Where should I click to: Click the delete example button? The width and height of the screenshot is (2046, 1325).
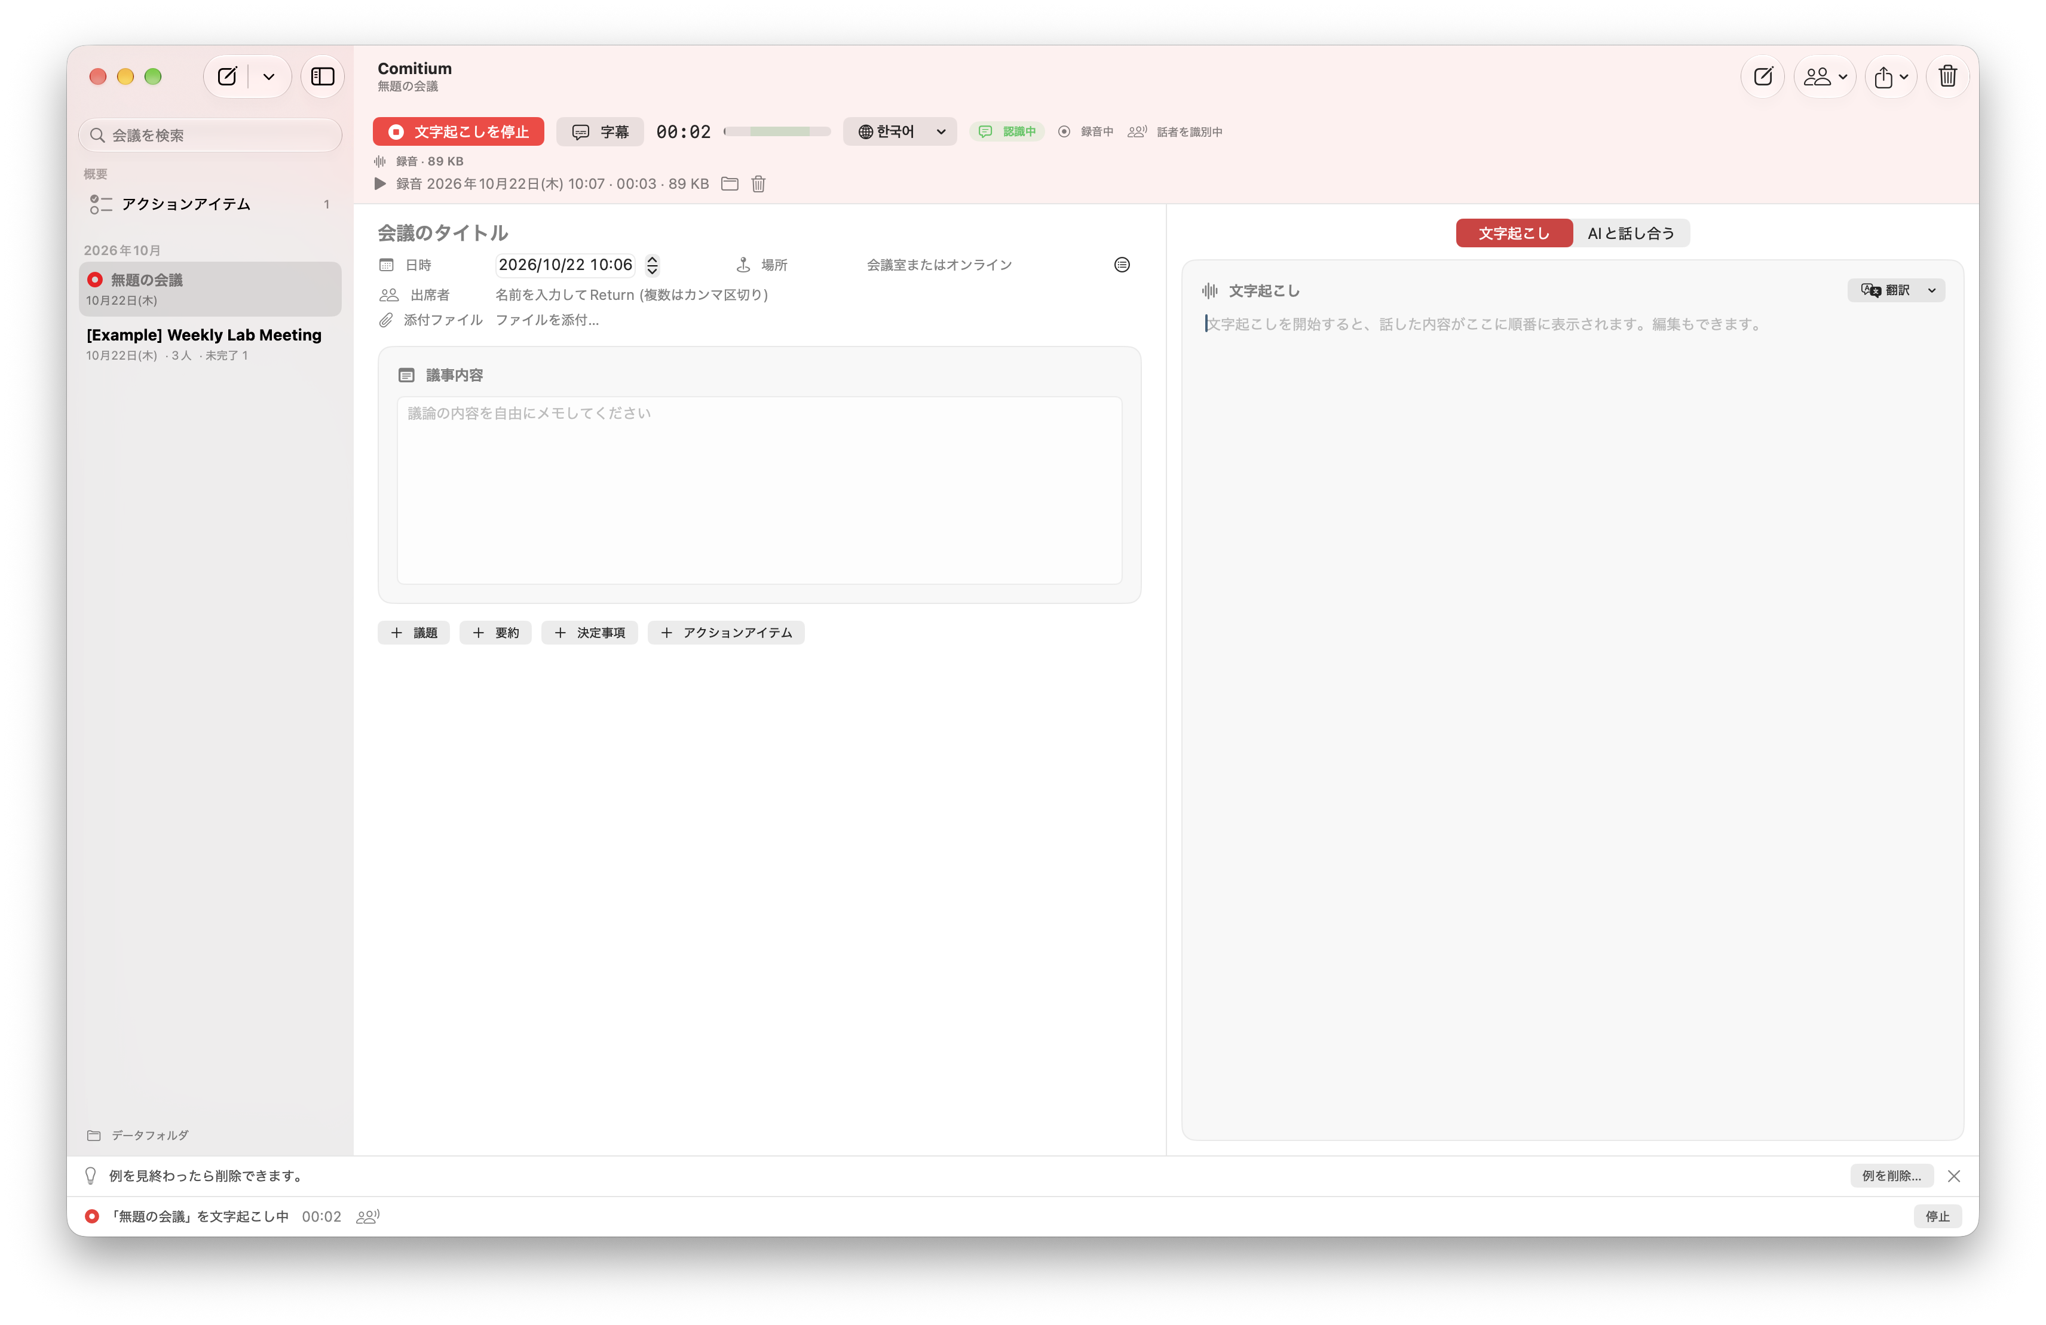point(1891,1176)
